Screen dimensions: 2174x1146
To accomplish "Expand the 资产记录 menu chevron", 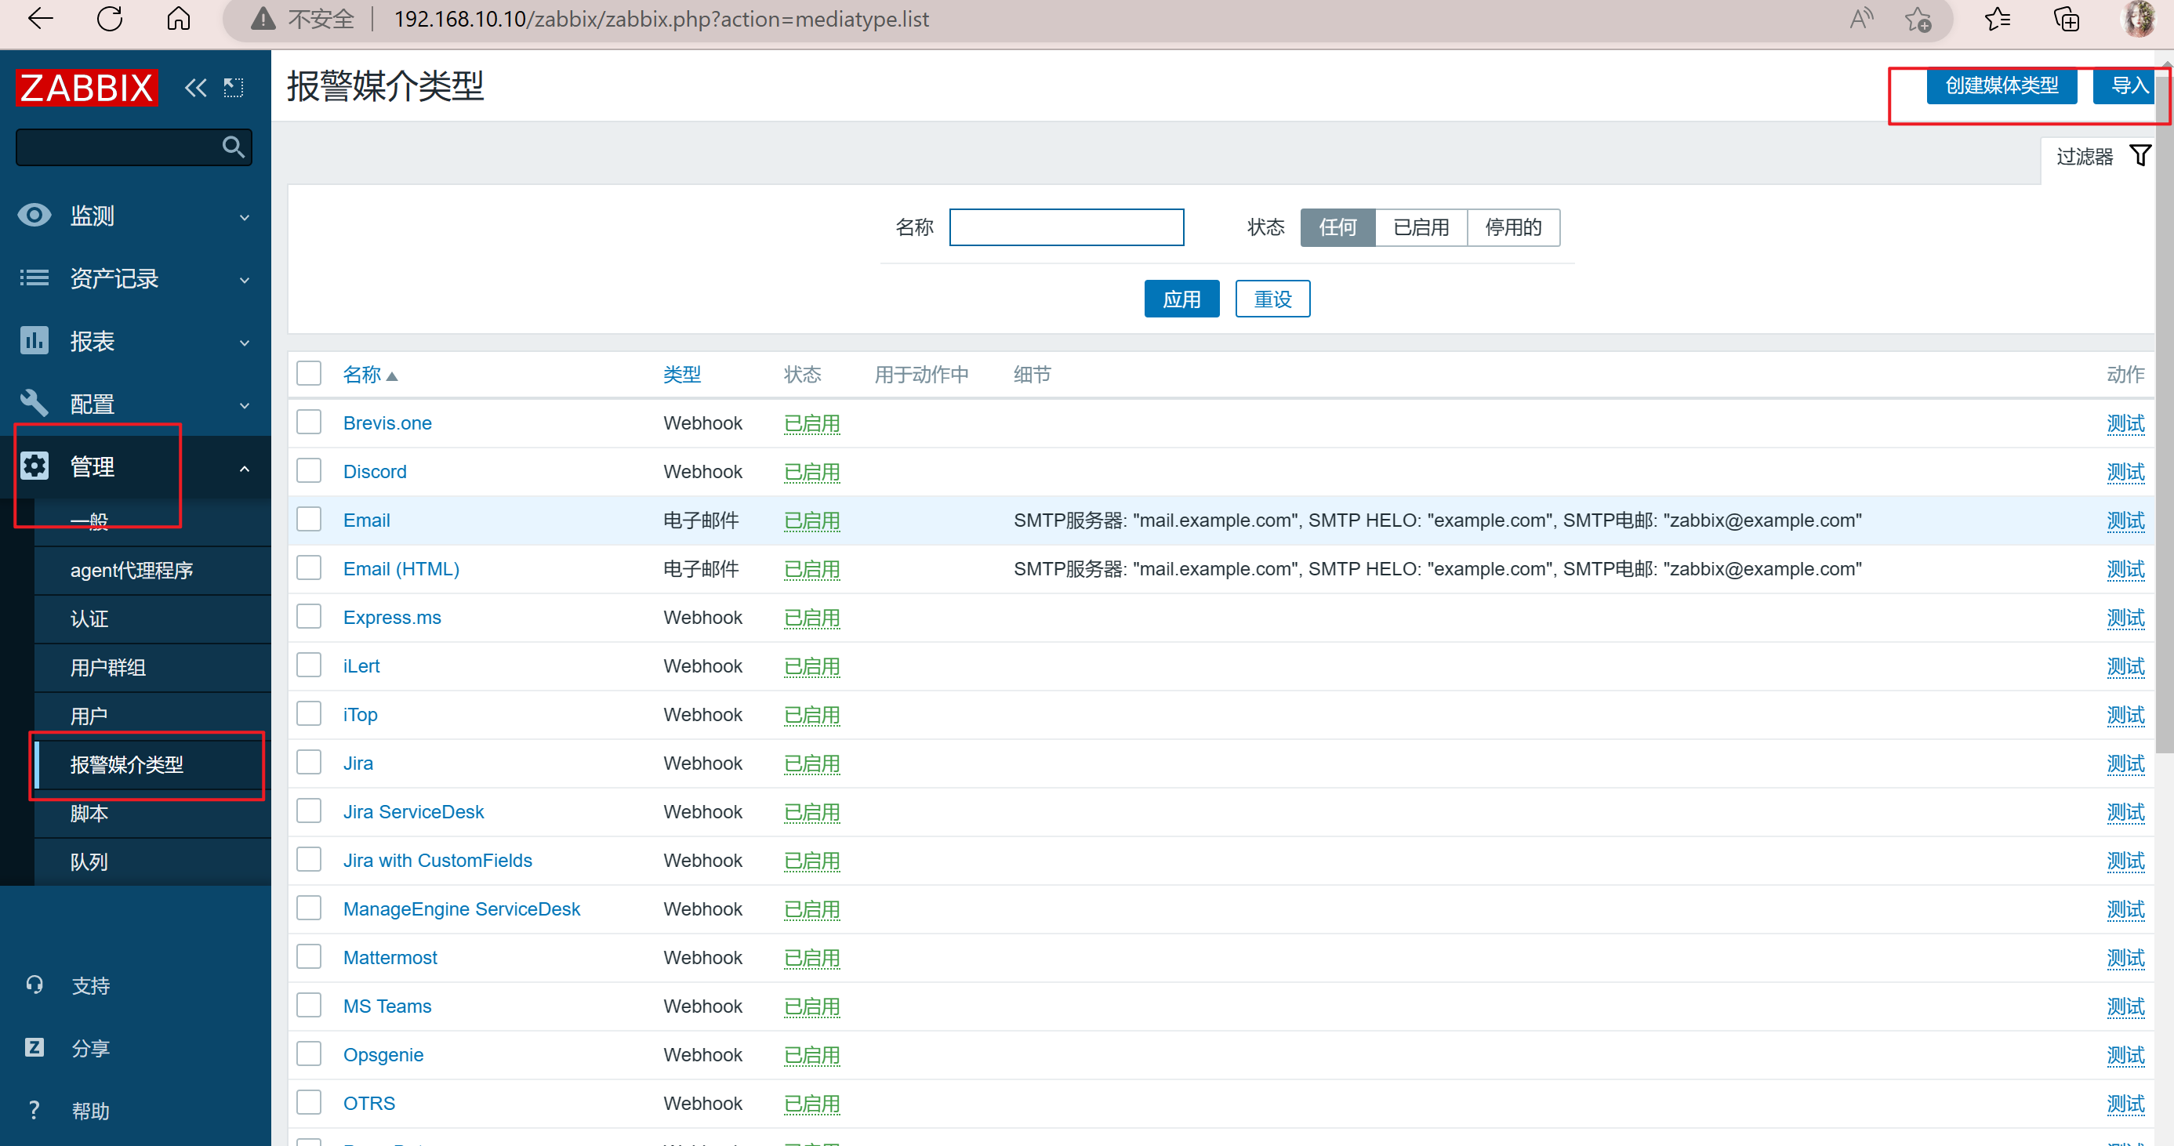I will click(x=245, y=280).
